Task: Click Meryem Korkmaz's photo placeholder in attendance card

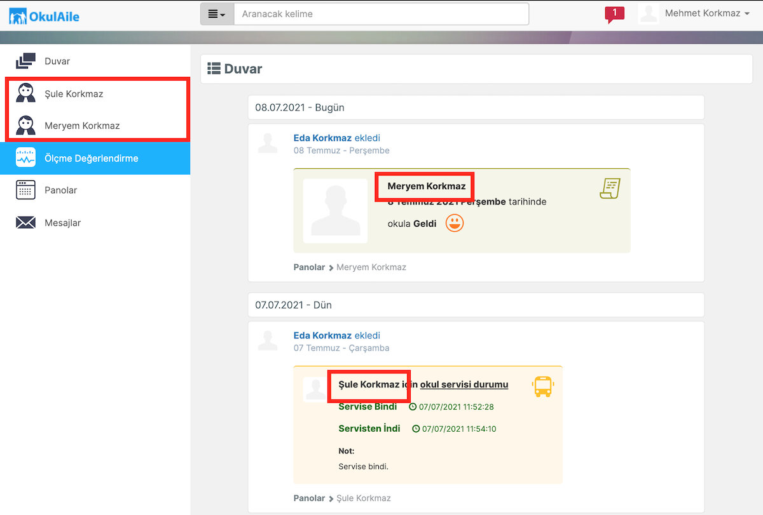Action: coord(335,211)
